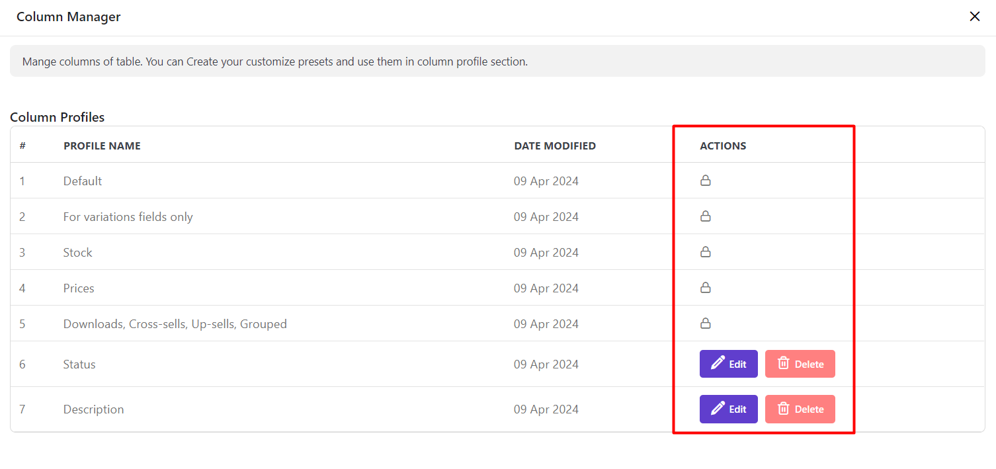
Task: Click the Prices profile lock icon
Action: click(x=706, y=288)
